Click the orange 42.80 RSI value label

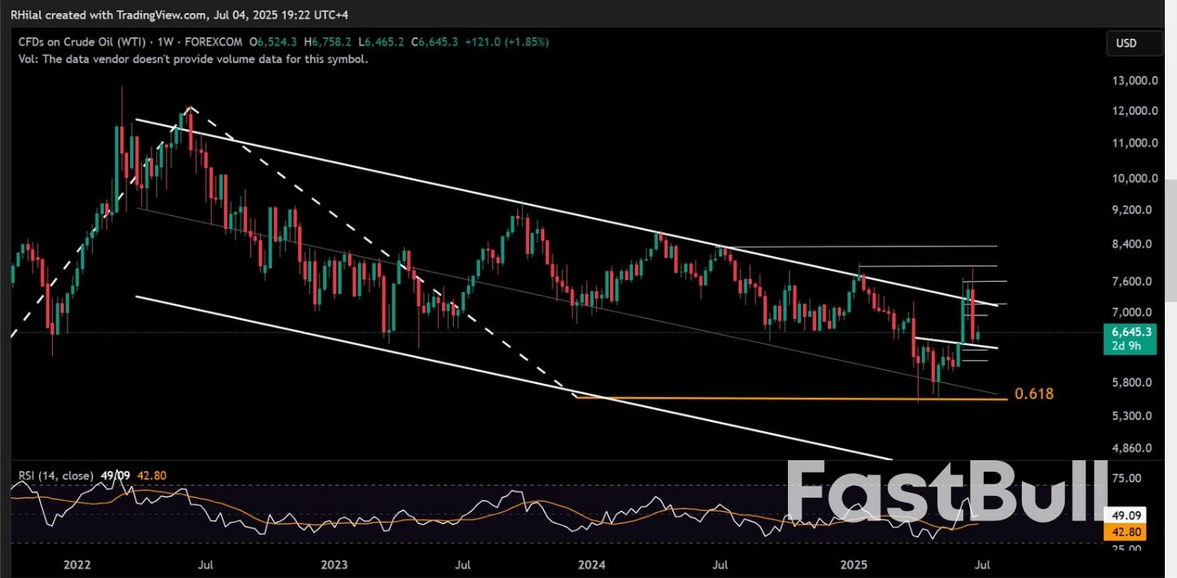tap(1125, 532)
